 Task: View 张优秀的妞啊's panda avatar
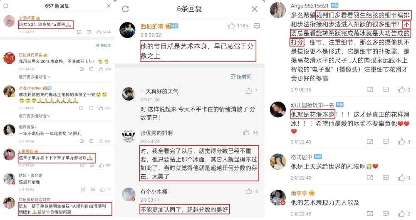(129, 136)
